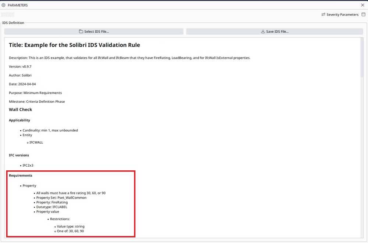Click the title text 'Example for the Solibri IDS Validation Rule'
This screenshot has width=368, height=243.
pyautogui.click(x=82, y=45)
